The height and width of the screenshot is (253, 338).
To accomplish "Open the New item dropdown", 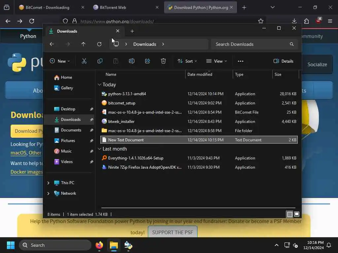I will 60,61.
